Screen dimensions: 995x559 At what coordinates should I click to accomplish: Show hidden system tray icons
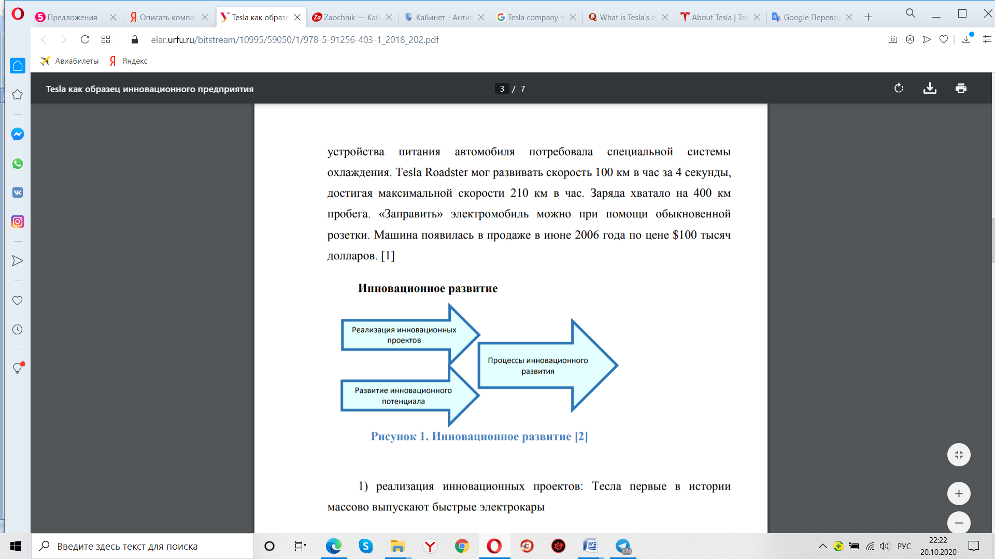tap(822, 546)
